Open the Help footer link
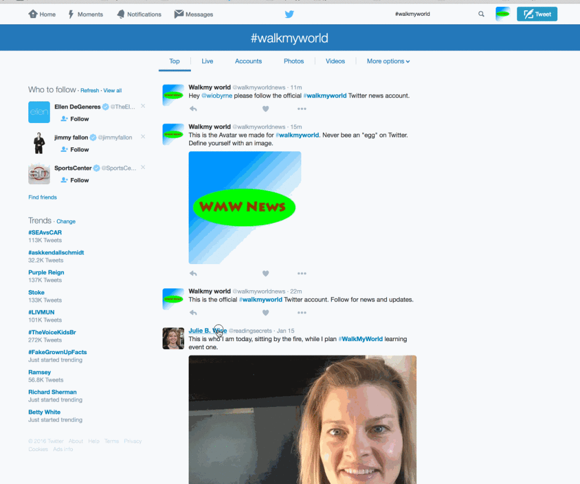Screen dimensions: 580x484 93,441
